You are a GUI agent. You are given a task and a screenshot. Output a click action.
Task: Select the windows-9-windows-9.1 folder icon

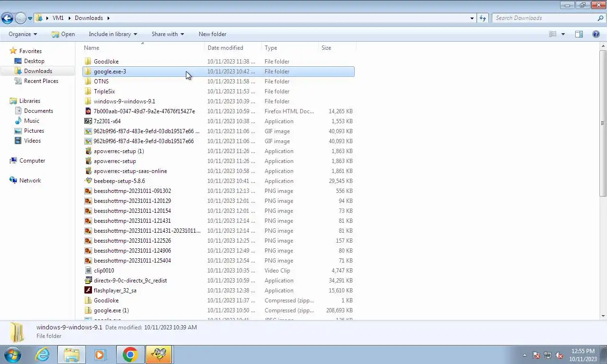tap(88, 101)
